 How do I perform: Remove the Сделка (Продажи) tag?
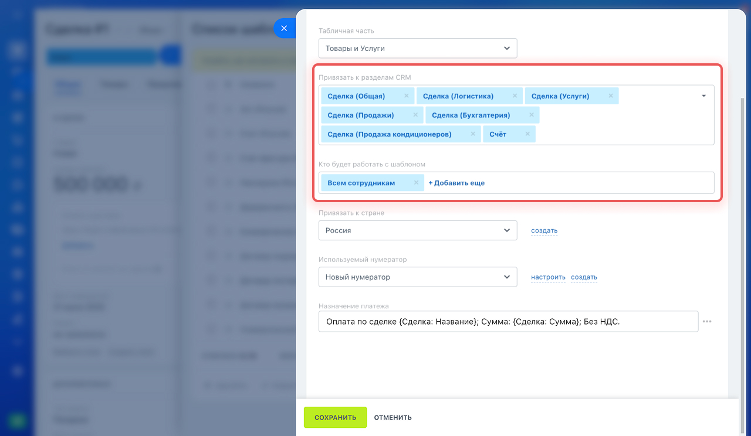click(x=415, y=115)
